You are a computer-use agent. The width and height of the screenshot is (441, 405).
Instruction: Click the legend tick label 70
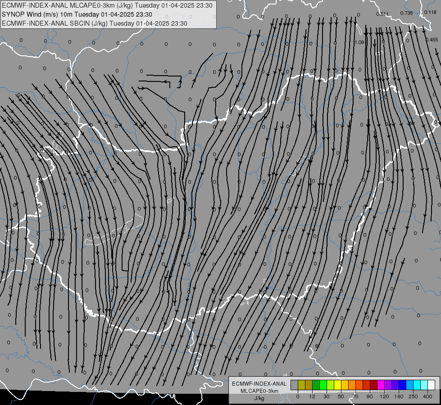coord(355,396)
